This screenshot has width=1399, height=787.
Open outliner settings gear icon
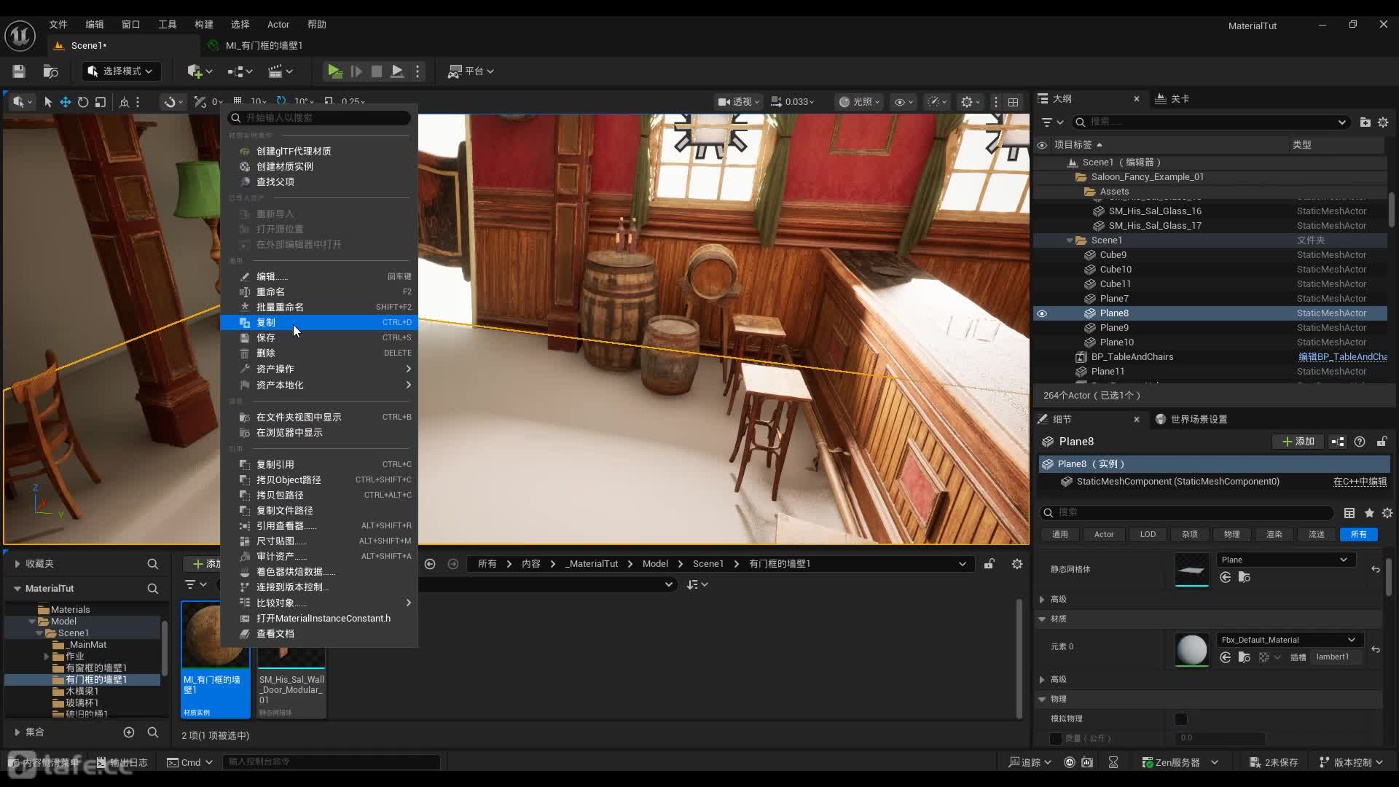tap(1383, 122)
